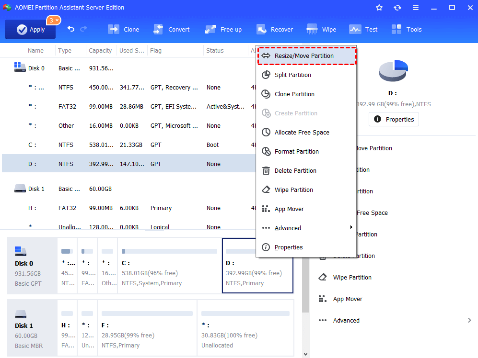Select the D: NTFS partition row
This screenshot has width=478, height=358.
pos(128,164)
